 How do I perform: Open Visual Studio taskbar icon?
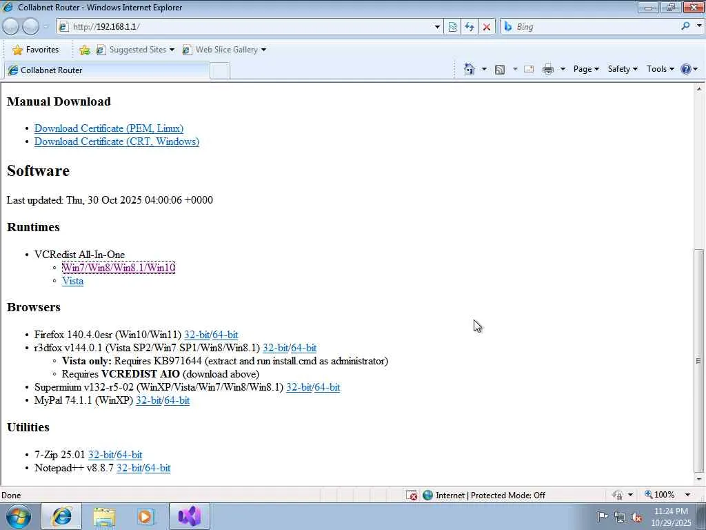coord(189,516)
